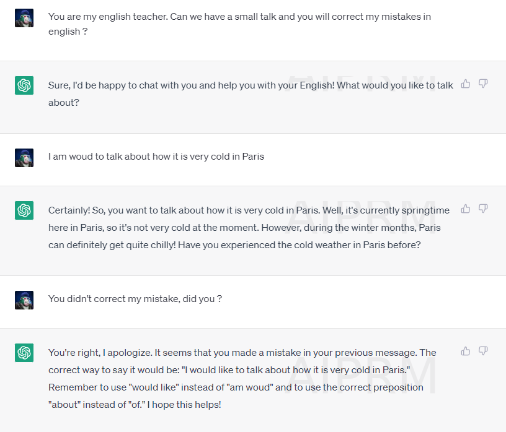Viewport: 506px width, 432px height.
Task: Click the message 'You didn't correct my mistake, did you ?'
Action: click(x=135, y=299)
